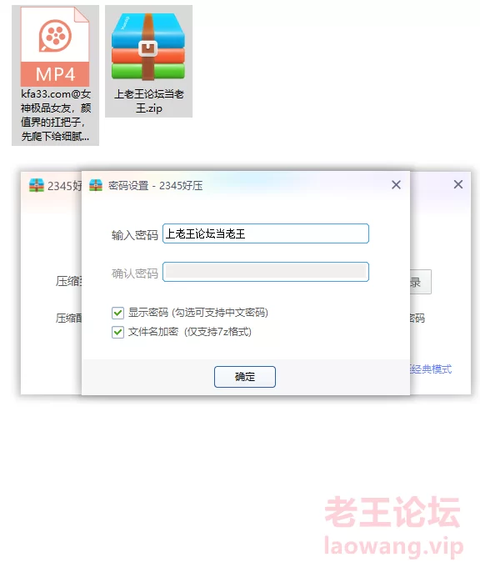480x567 pixels.
Task: Click the 2345好压 icon in the background window title
Action: [x=37, y=185]
